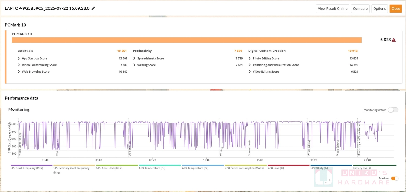Click the pencil edit icon beside result name
Screen dimensions: 406x192
coord(93,8)
